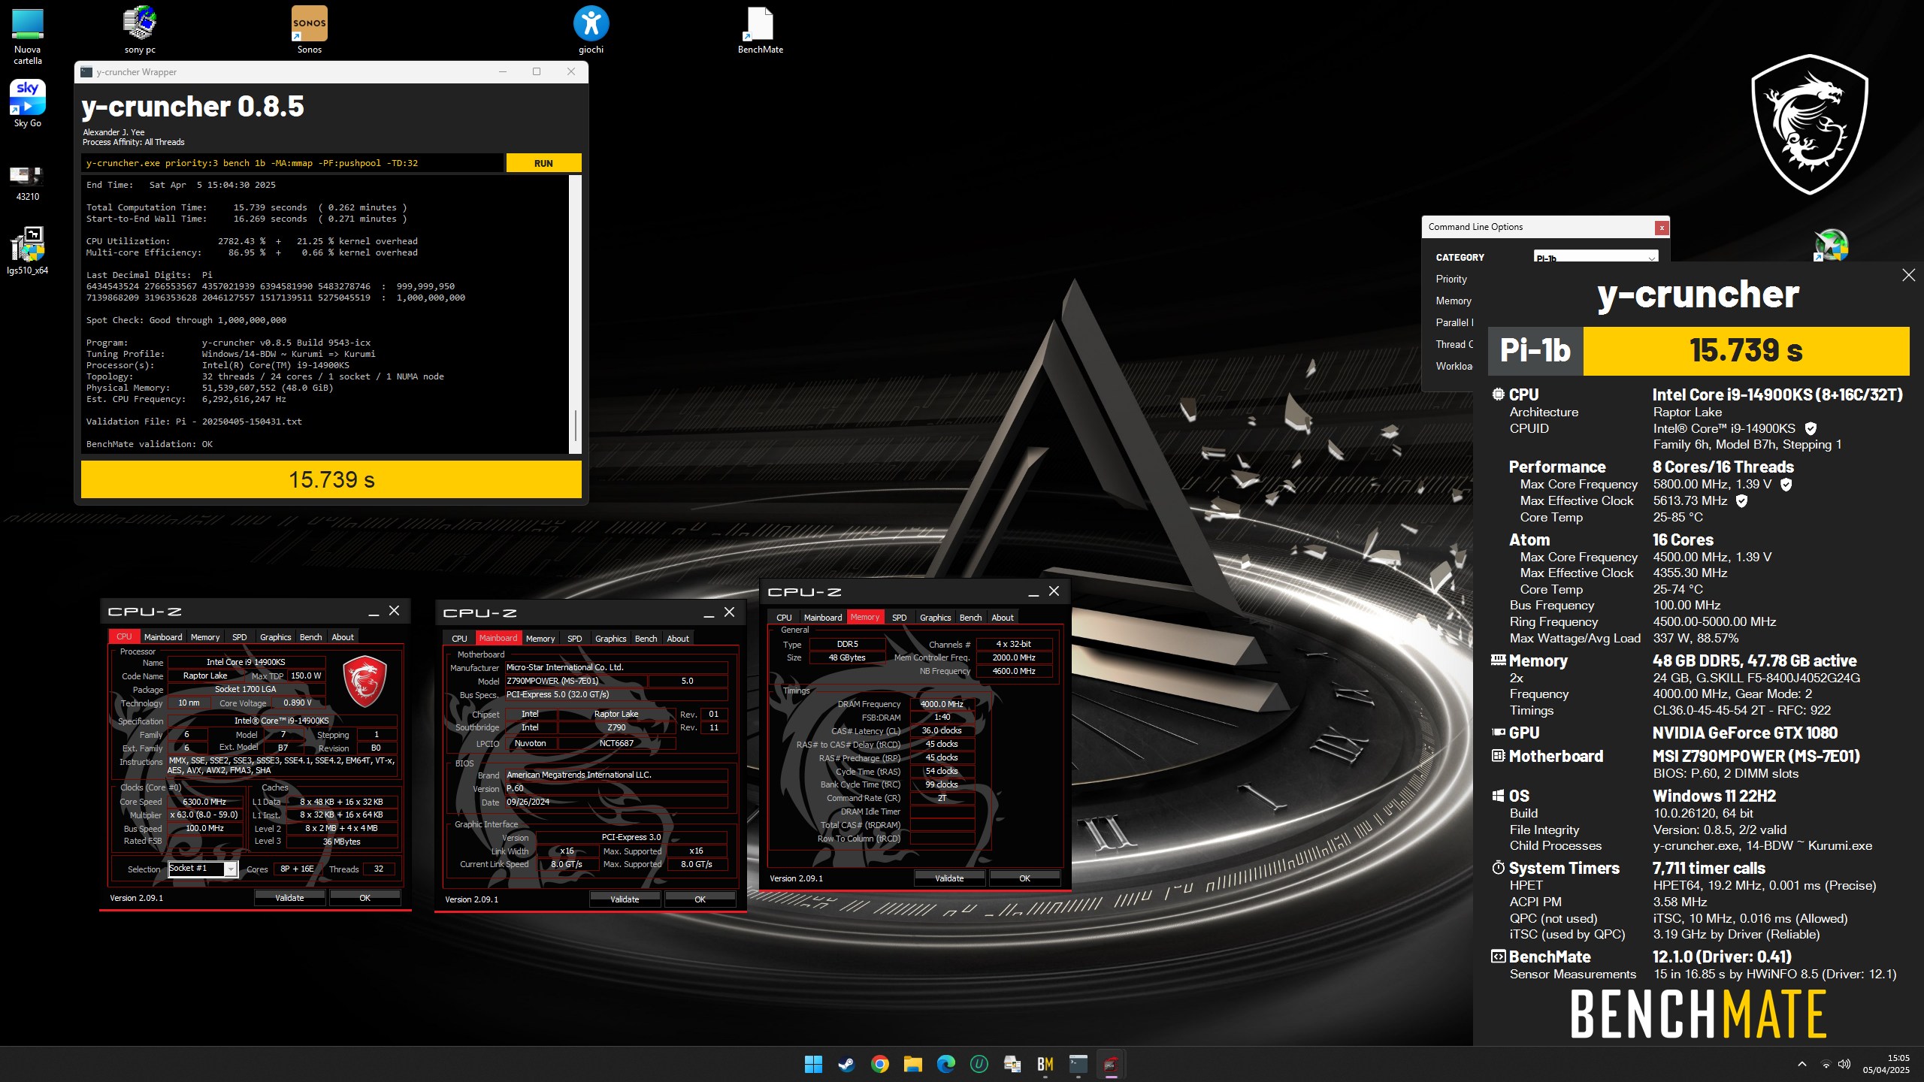Open the Socket #1 selection dropdown in CPU-Z

pyautogui.click(x=203, y=869)
